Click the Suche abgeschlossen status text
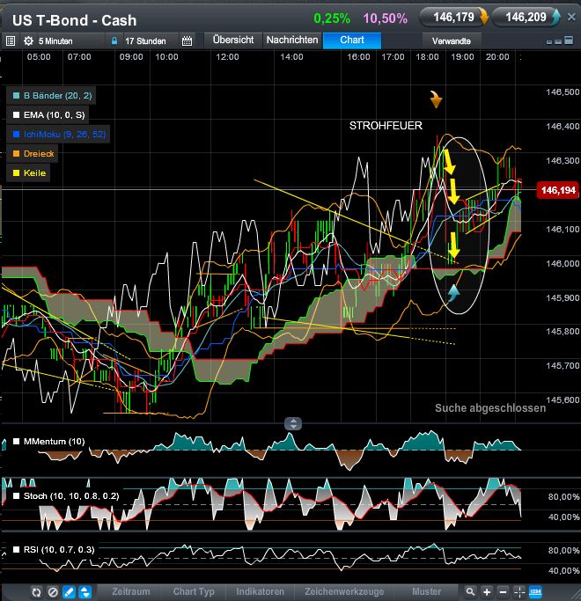This screenshot has width=581, height=601. click(490, 408)
